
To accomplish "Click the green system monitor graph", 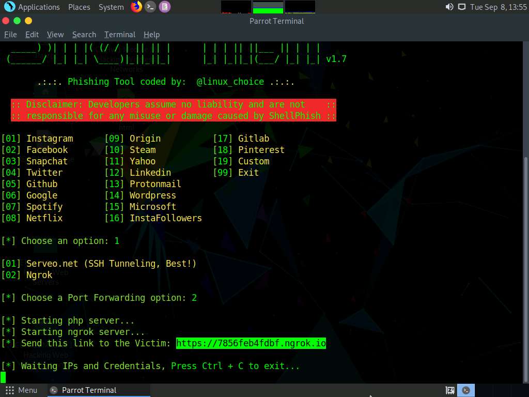I will (268, 7).
